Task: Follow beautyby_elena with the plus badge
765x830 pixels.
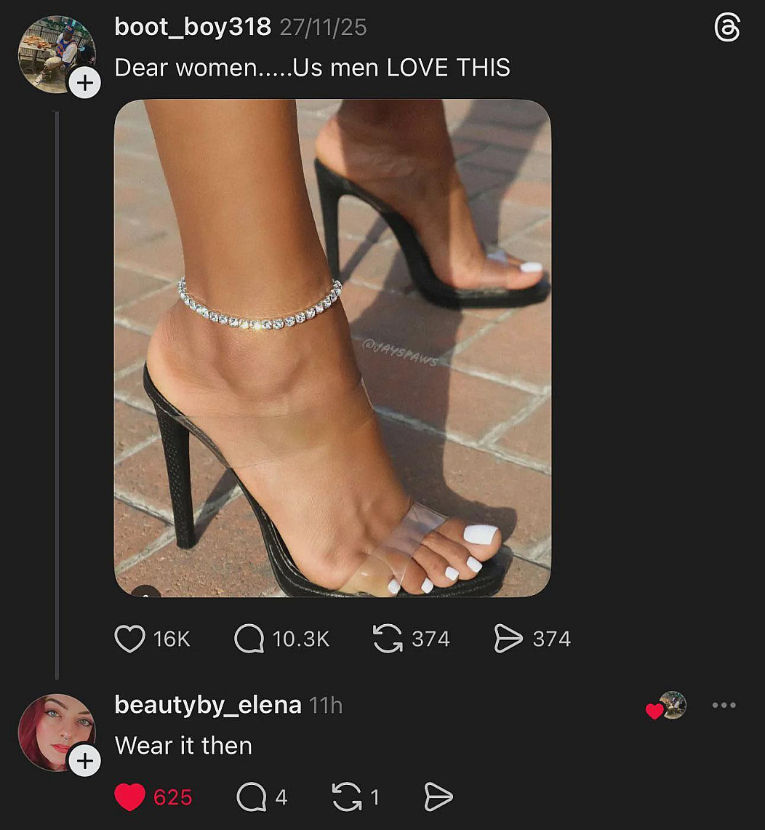Action: pyautogui.click(x=85, y=761)
